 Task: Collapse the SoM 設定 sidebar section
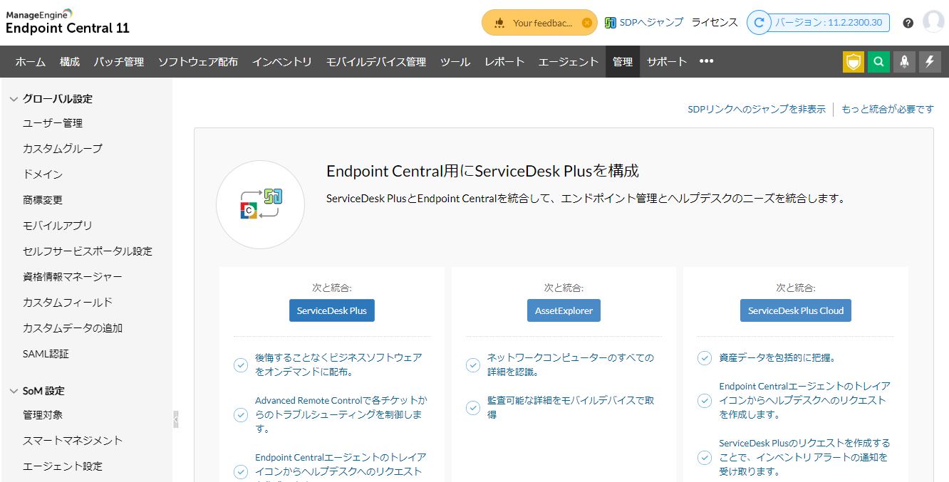pyautogui.click(x=14, y=391)
